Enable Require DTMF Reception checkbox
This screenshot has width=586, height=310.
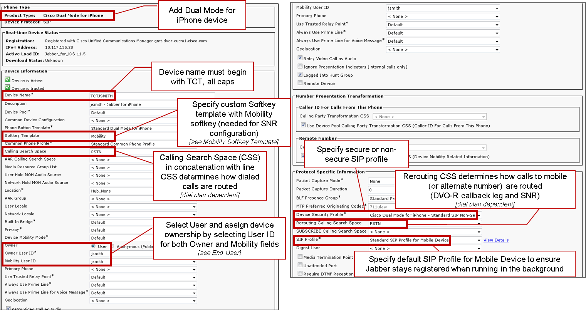tap(300, 273)
